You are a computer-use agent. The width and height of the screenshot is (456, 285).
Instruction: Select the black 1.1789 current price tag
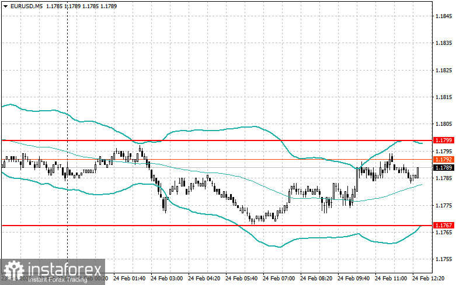(x=444, y=167)
